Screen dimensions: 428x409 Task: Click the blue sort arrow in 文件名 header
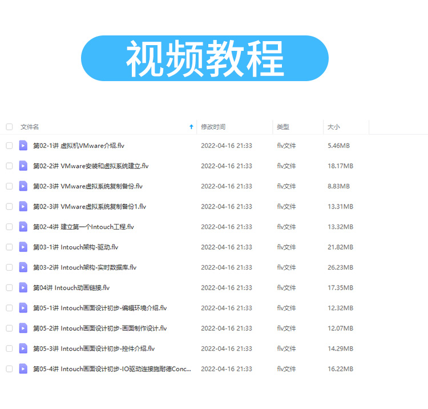(191, 127)
